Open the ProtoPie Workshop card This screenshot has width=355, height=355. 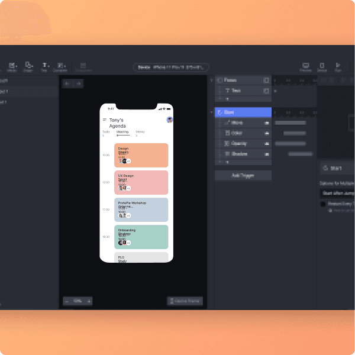[141, 209]
